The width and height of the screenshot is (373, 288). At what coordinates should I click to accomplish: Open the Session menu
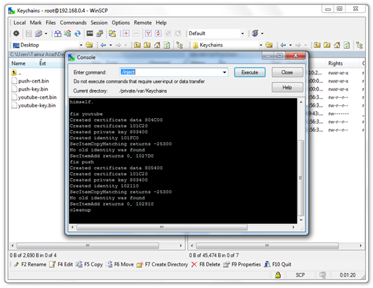pyautogui.click(x=99, y=22)
